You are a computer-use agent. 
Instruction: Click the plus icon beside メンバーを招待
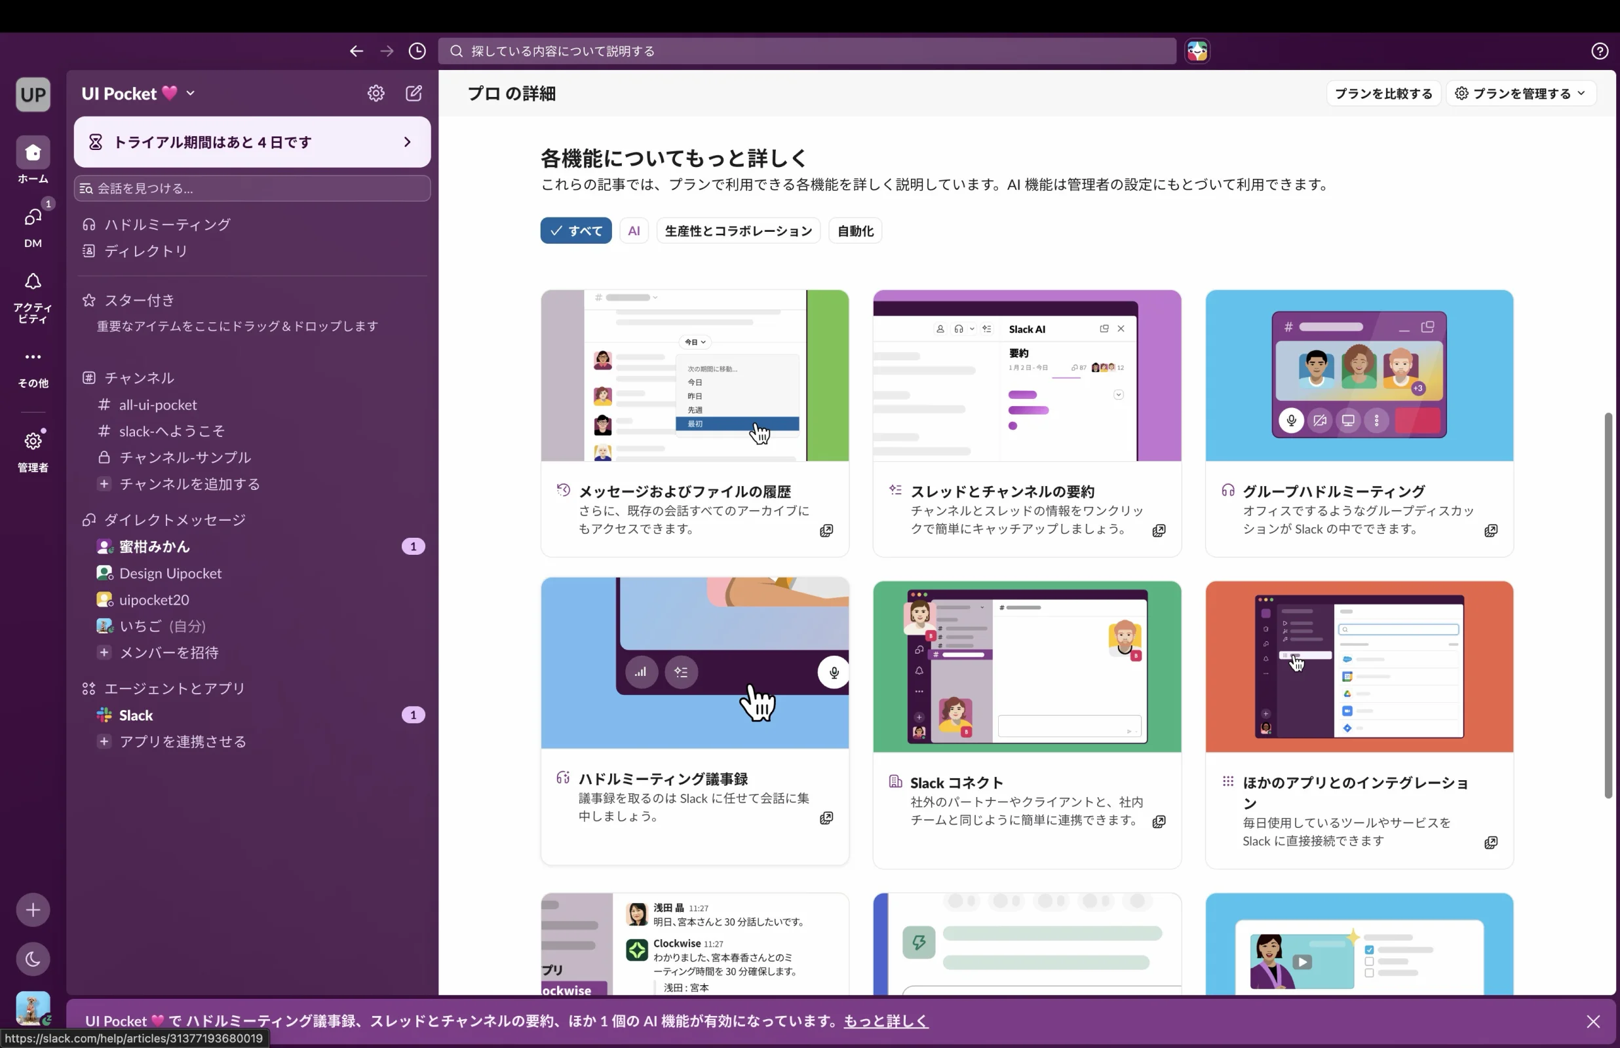point(104,652)
